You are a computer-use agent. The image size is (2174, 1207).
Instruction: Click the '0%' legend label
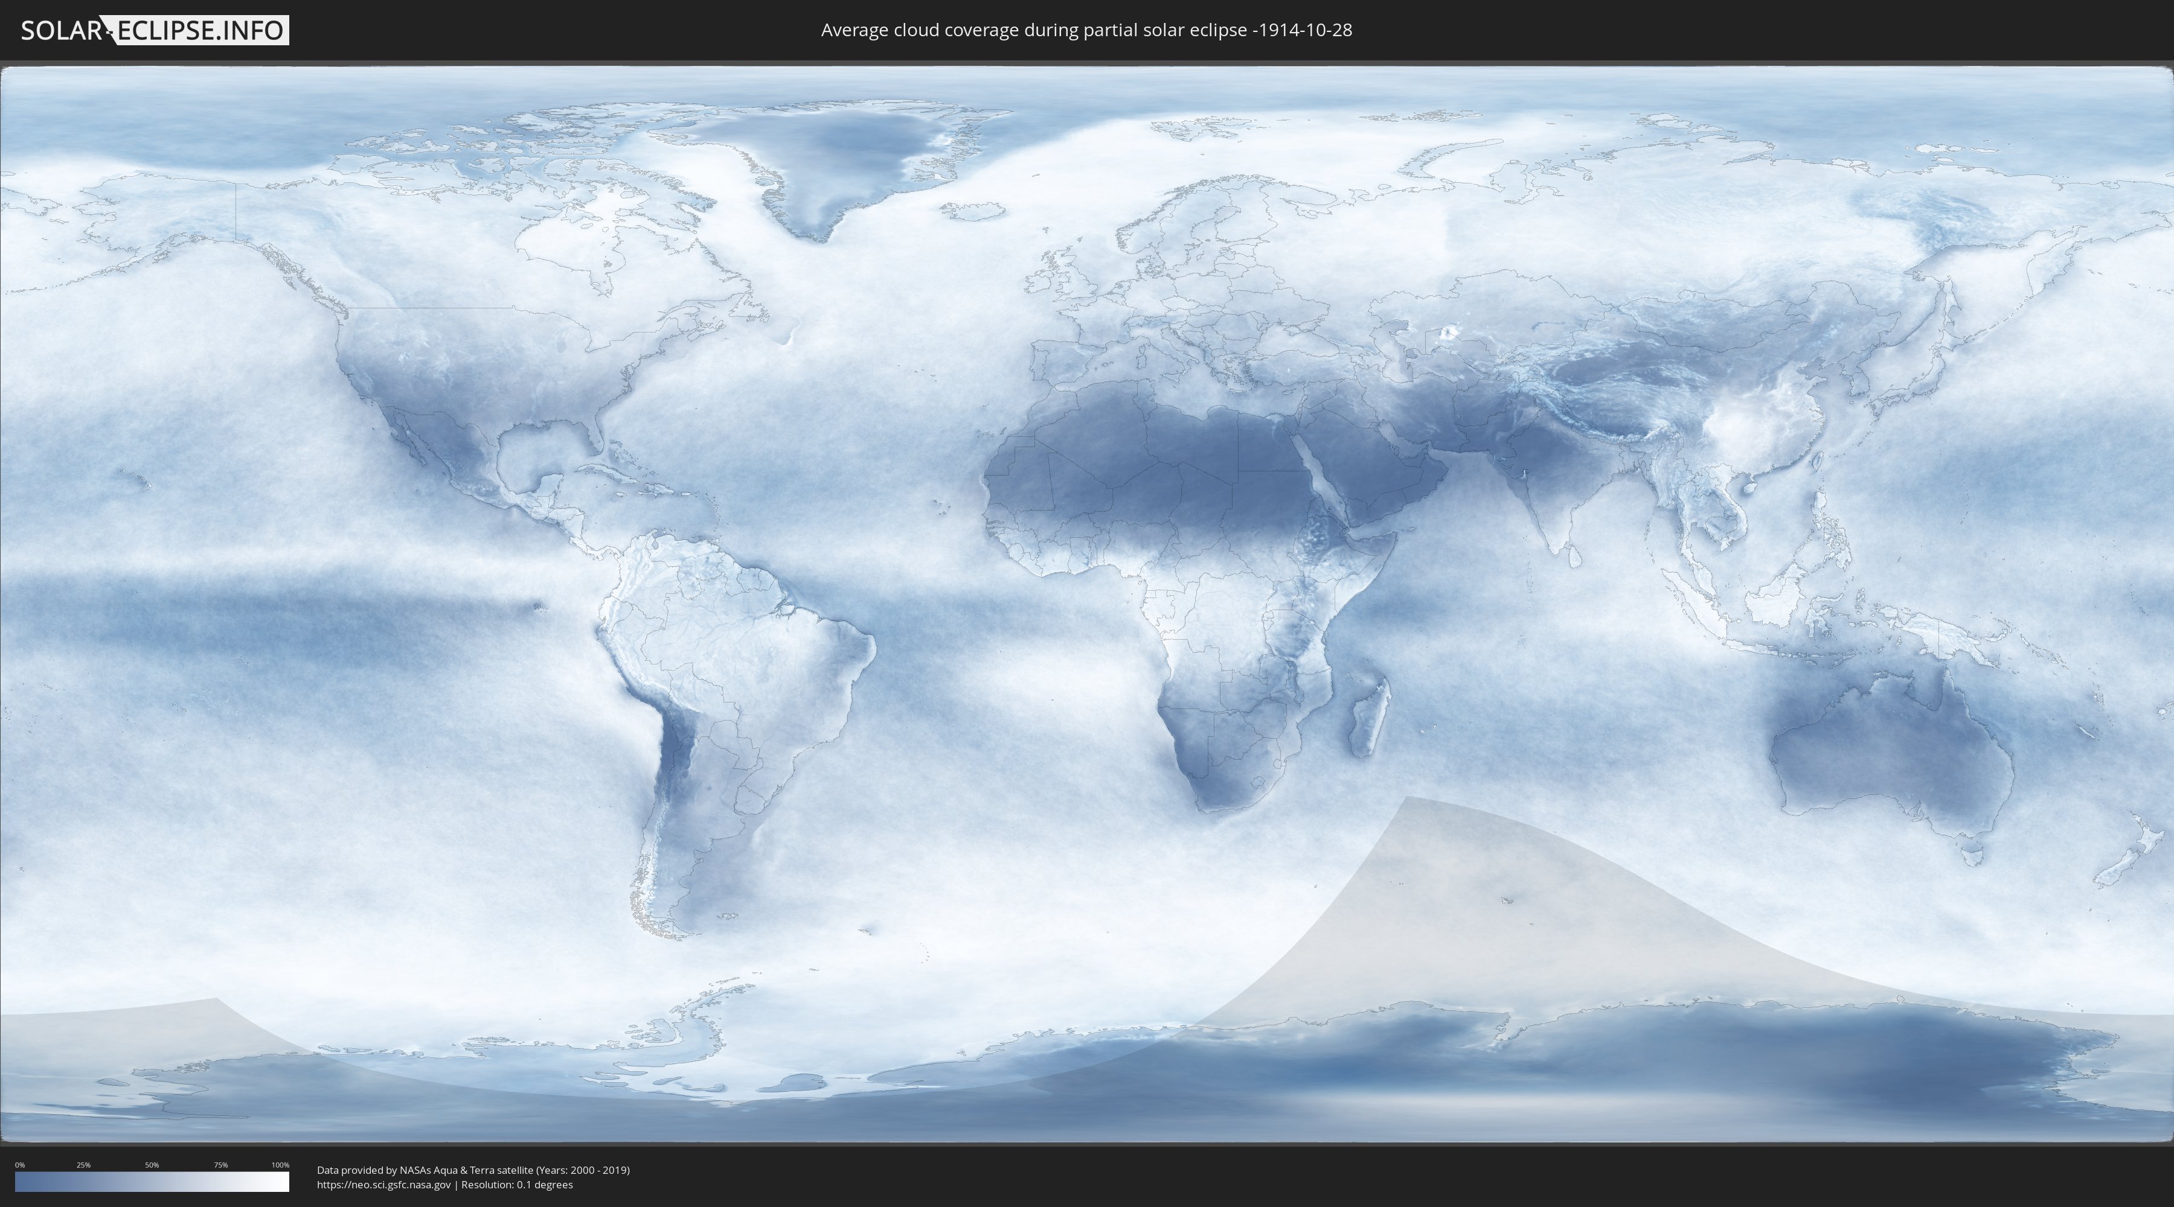[x=21, y=1165]
